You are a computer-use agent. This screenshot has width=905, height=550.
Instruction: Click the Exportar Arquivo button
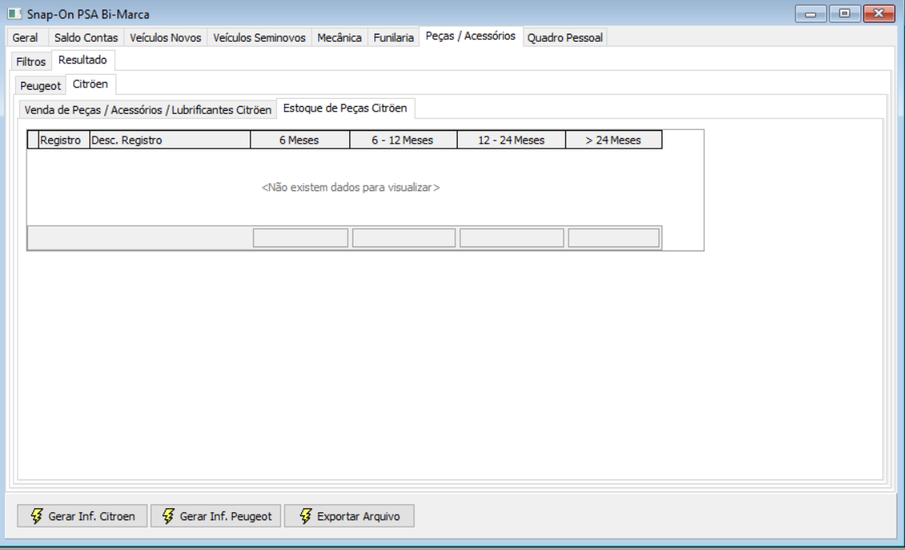point(349,516)
